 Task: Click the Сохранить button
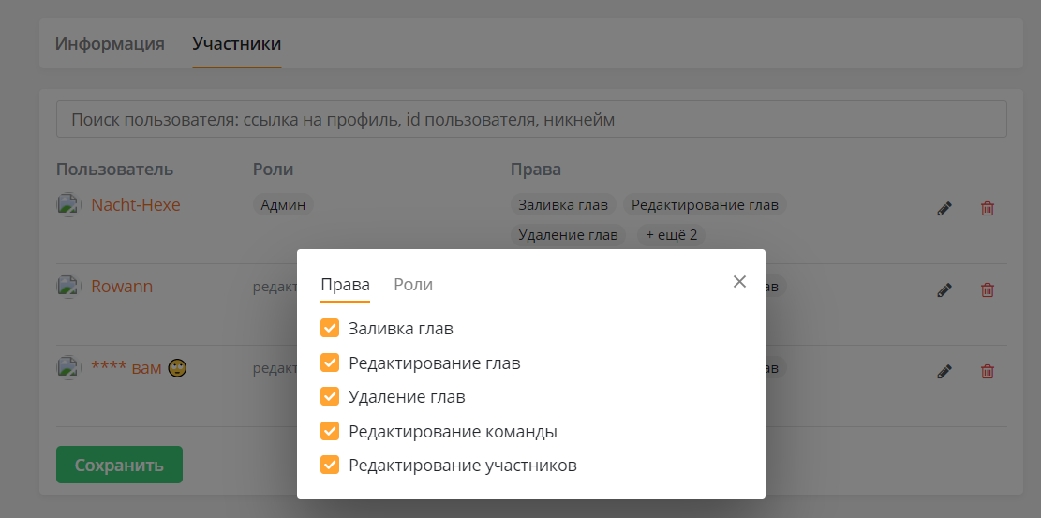click(120, 465)
